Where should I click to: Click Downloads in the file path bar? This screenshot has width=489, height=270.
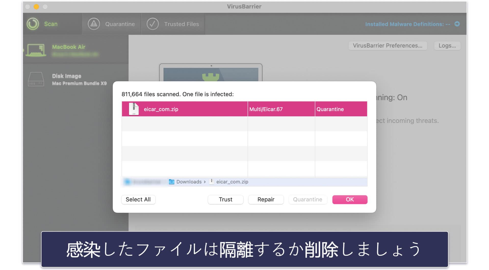tap(189, 182)
